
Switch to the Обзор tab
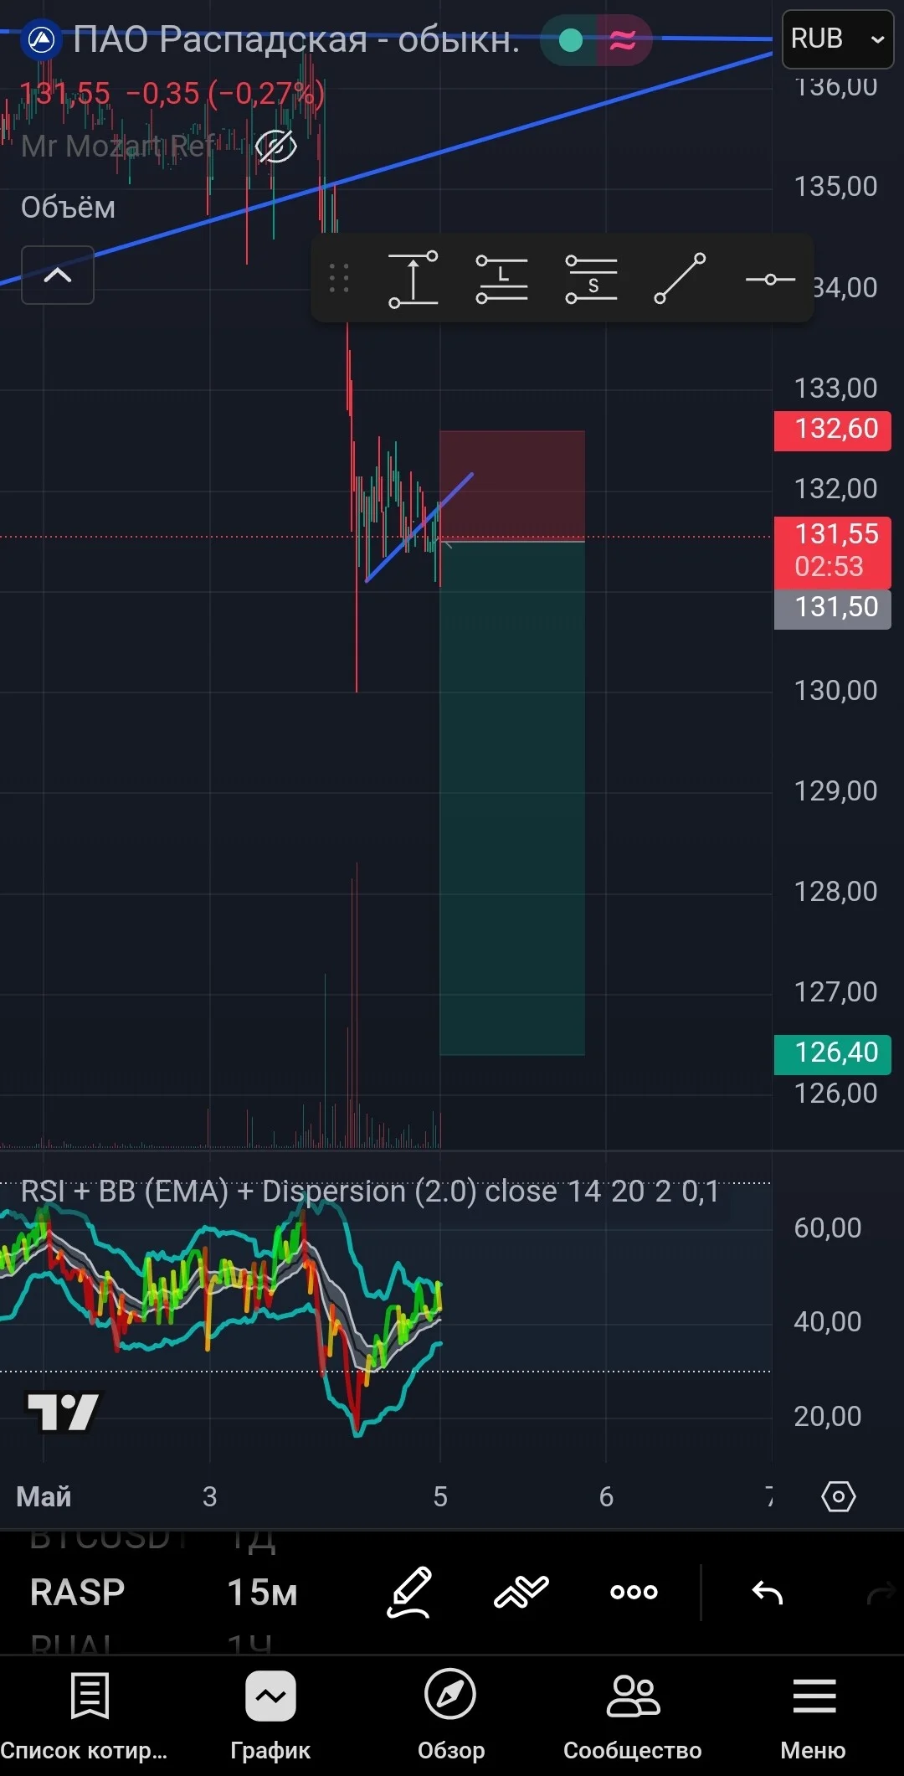(x=451, y=1717)
